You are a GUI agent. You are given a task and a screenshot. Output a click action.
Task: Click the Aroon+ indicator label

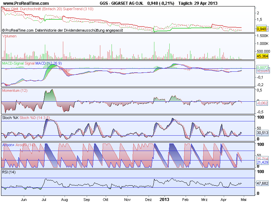coord(8,145)
